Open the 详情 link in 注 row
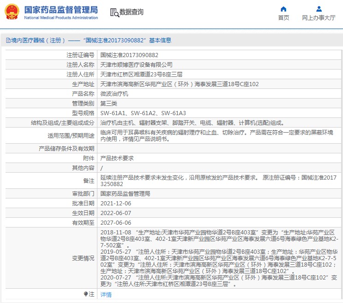The image size is (343, 303). 106,295
